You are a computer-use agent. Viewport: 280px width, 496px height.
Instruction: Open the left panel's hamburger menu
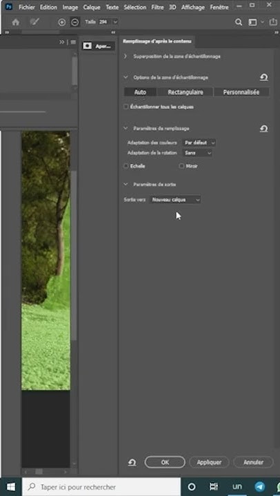tap(73, 42)
